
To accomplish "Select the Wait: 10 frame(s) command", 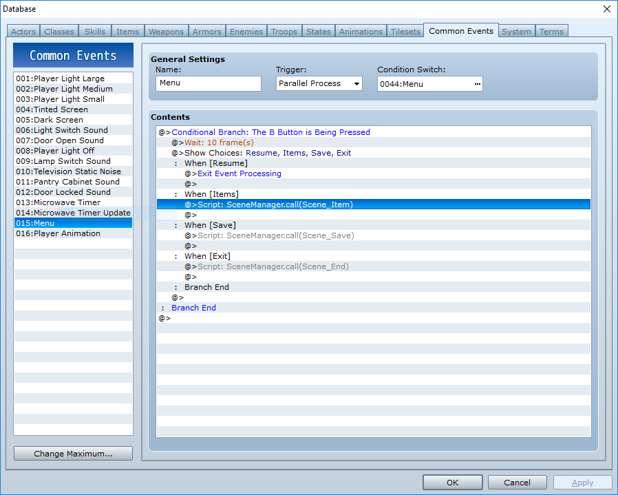I will [374, 143].
